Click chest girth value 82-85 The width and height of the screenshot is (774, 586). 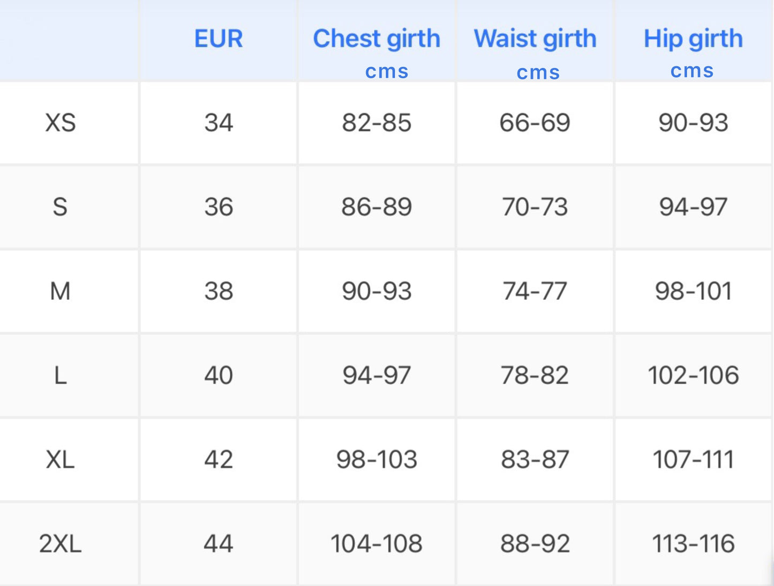tap(377, 123)
